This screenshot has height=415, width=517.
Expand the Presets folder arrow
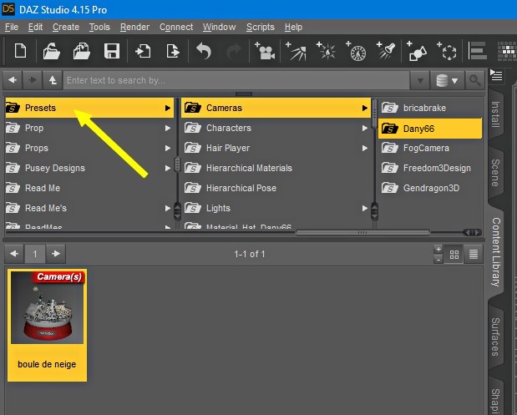pyautogui.click(x=168, y=108)
